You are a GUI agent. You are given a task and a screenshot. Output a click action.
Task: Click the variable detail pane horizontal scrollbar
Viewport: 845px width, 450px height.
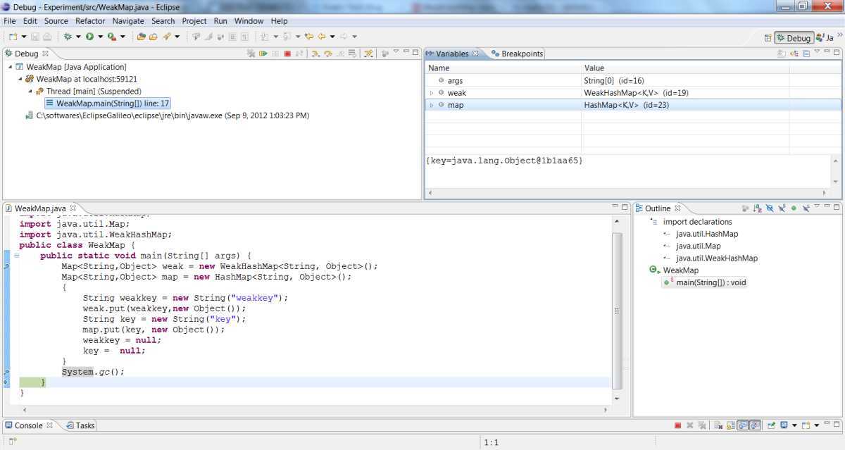tap(627, 193)
